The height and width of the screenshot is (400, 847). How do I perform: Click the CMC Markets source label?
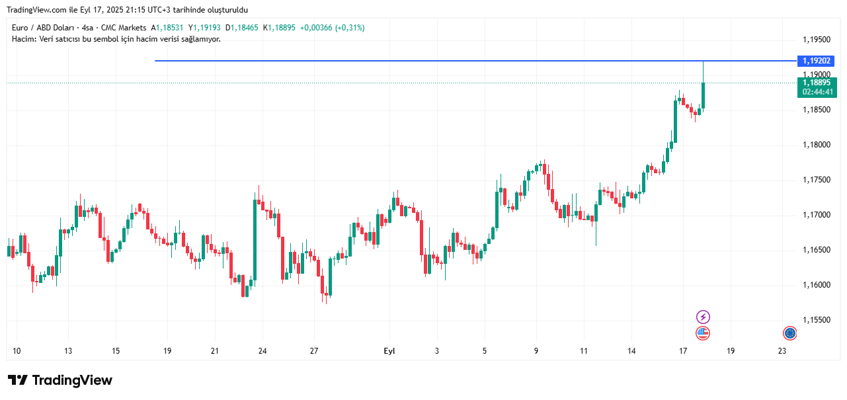pos(122,28)
